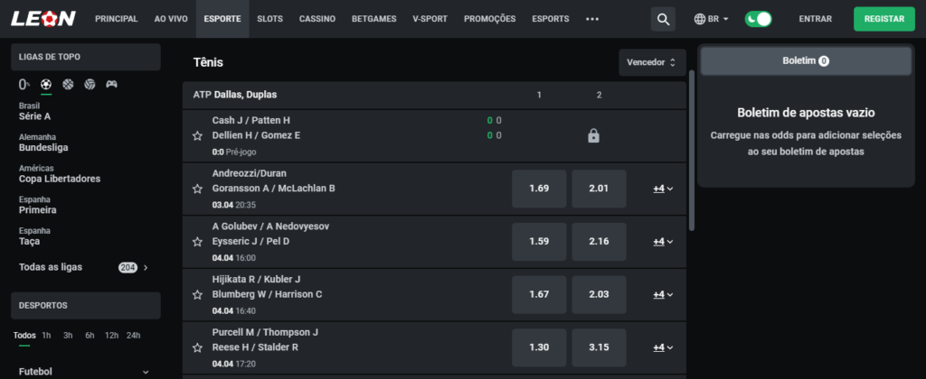Star the Cash J / Patten H match
Screen dimensions: 926x379
tap(197, 135)
